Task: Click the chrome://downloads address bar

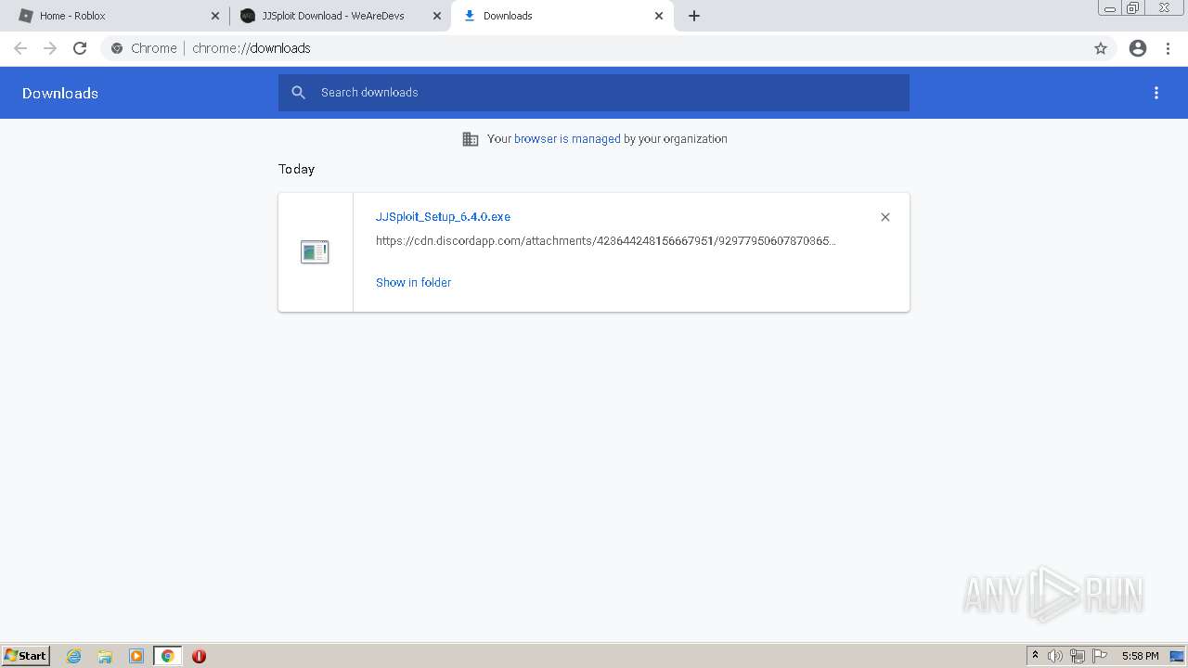Action: (594, 48)
